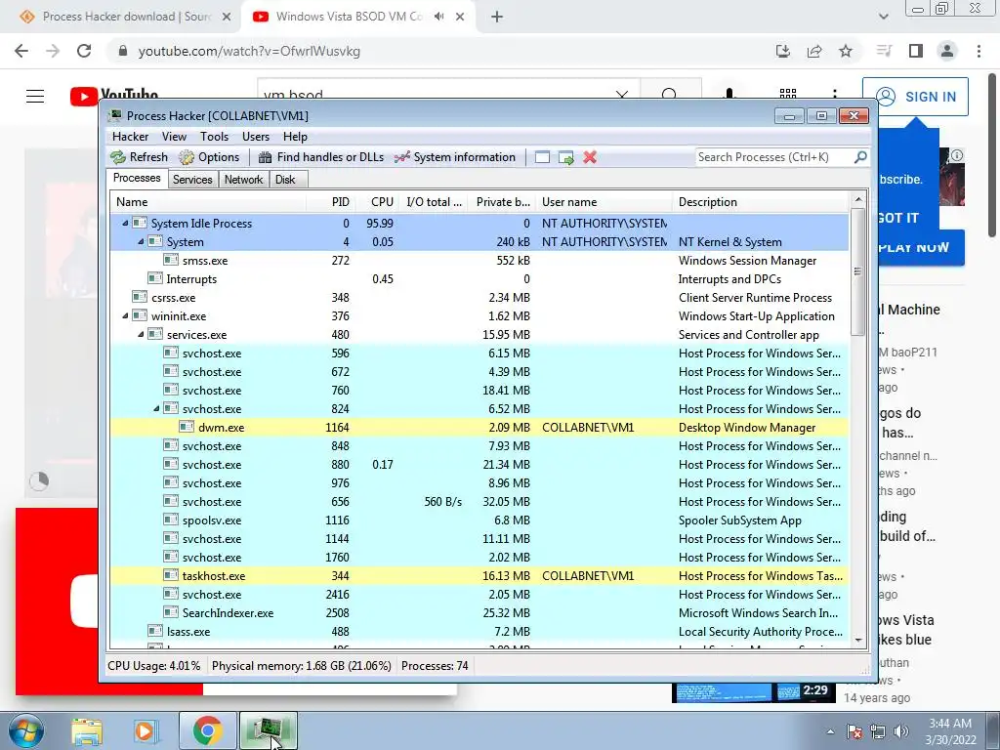Select the SearchIndexer.exe process row
This screenshot has height=750, width=1000.
pyautogui.click(x=479, y=613)
